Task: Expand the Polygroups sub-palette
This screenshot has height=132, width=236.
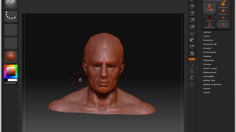Action: click(209, 60)
